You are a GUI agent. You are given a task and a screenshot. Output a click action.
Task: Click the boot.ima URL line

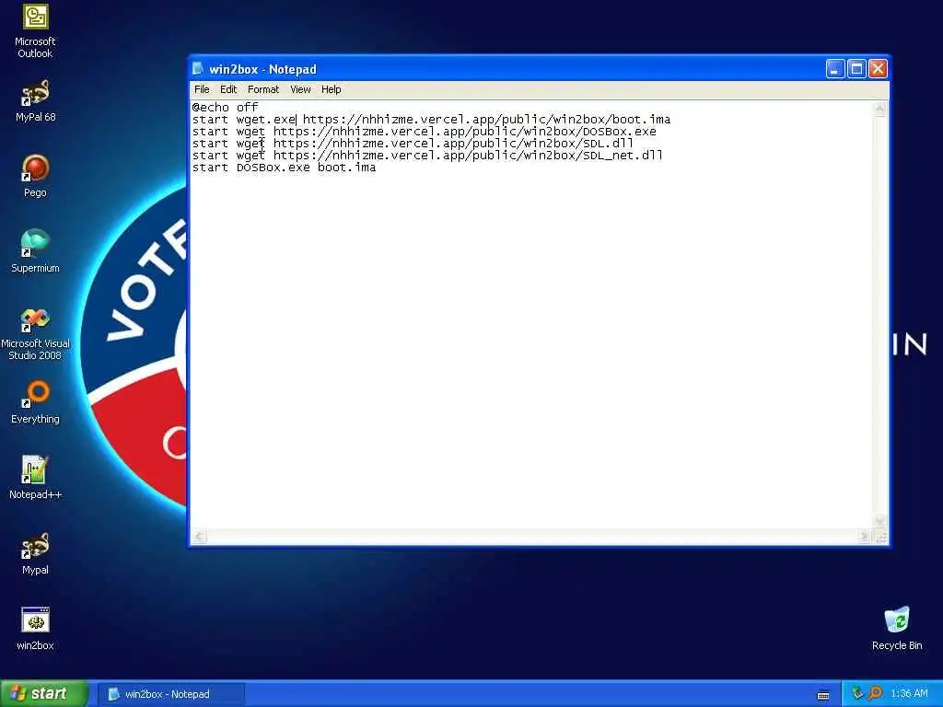click(x=431, y=119)
